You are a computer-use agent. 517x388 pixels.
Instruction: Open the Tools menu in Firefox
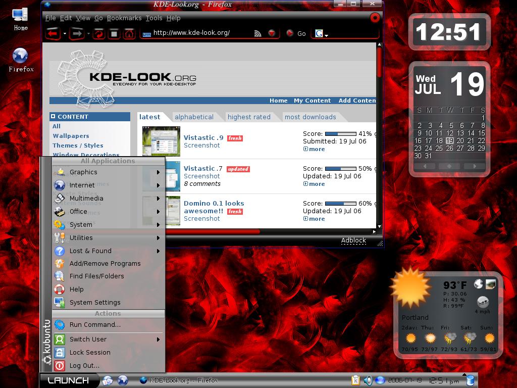[x=154, y=18]
